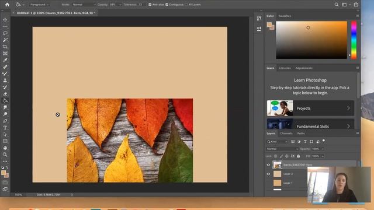374x210 pixels.
Task: Toggle lock position in Layers panel
Action: (287, 156)
